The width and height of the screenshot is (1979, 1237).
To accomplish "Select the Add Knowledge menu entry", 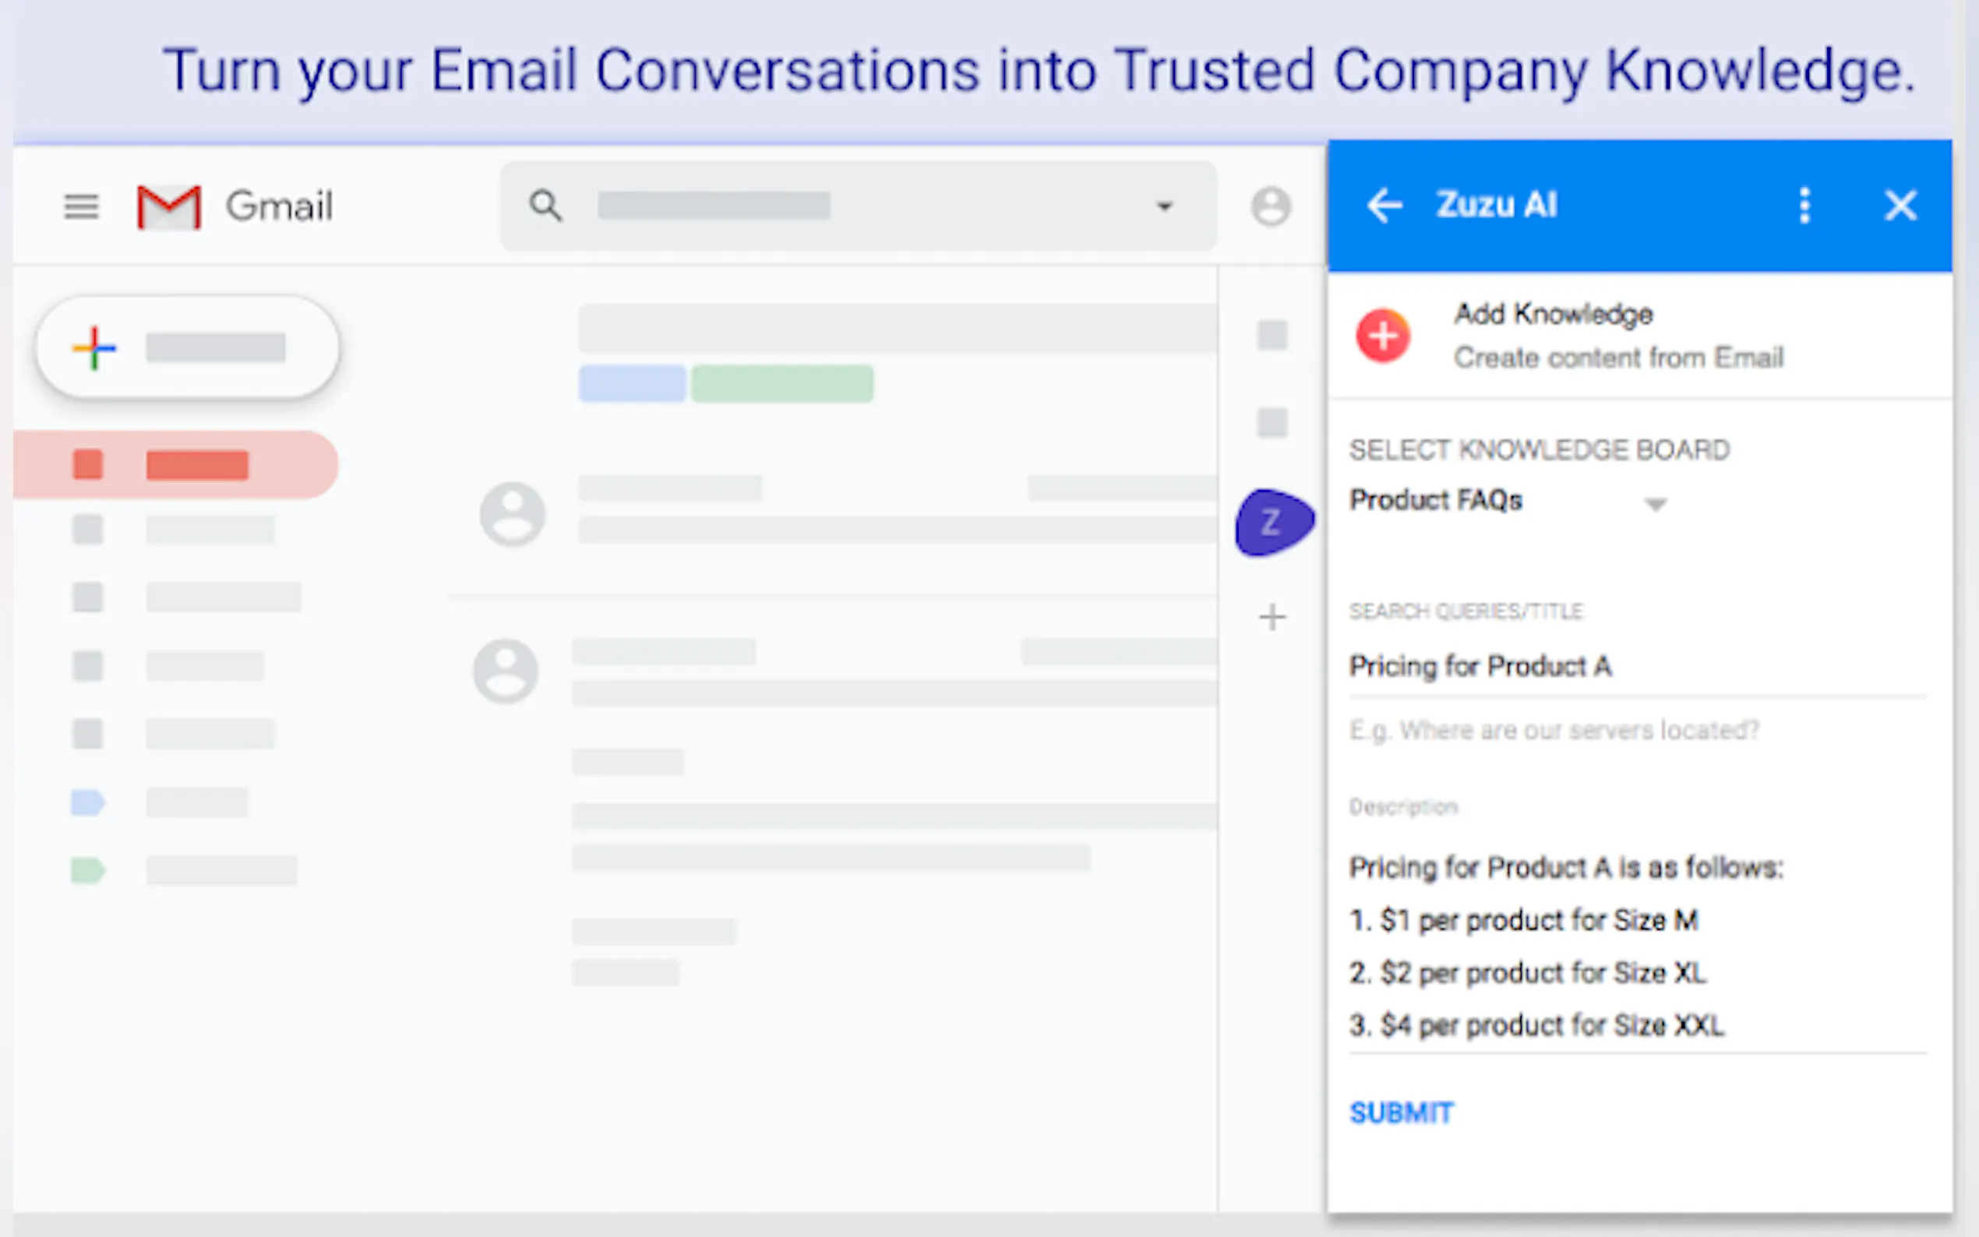I will tap(1618, 336).
